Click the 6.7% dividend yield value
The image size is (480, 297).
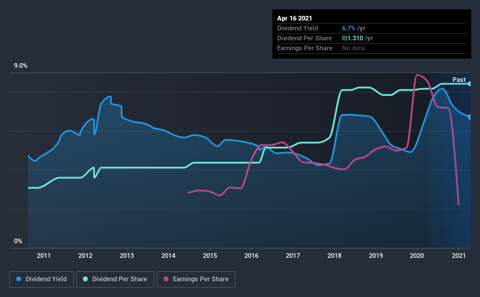click(348, 28)
